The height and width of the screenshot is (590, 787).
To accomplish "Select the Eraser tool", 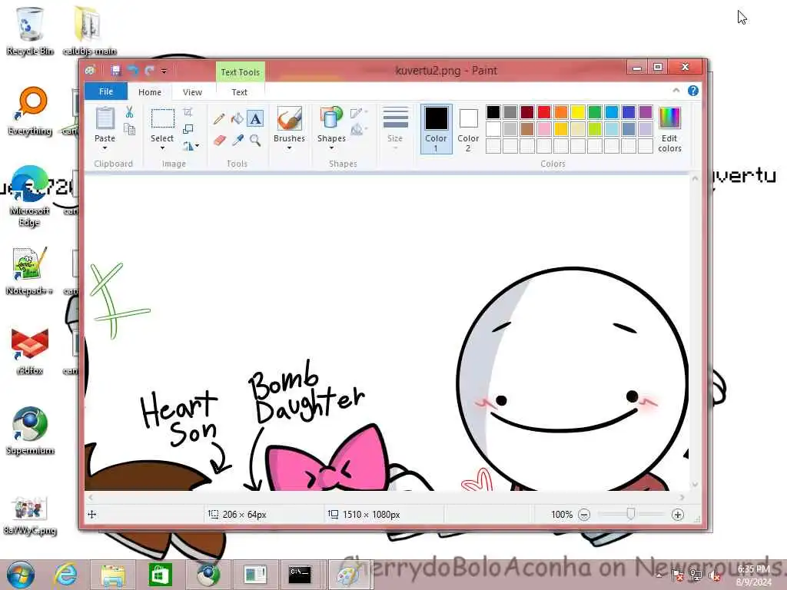I will [x=219, y=140].
